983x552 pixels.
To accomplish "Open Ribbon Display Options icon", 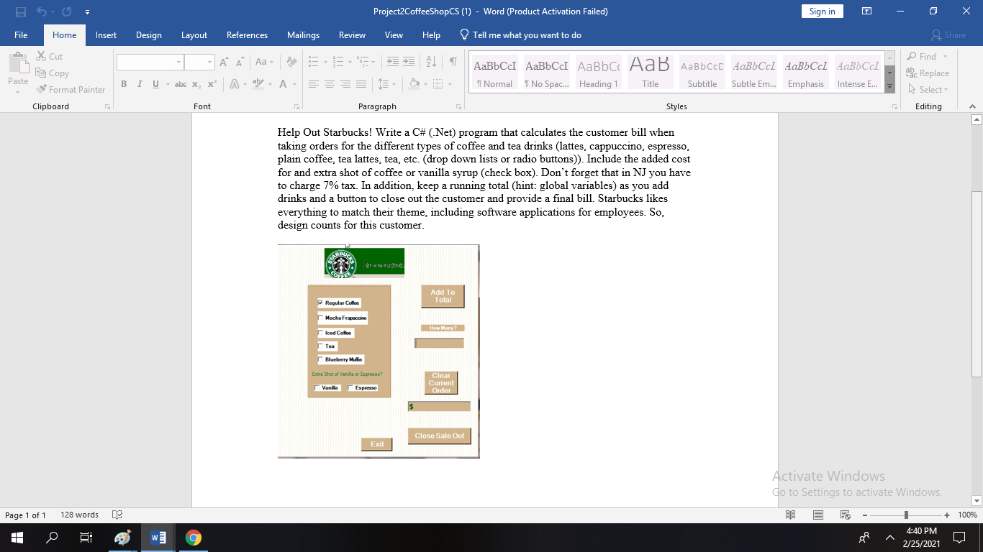I will click(867, 11).
